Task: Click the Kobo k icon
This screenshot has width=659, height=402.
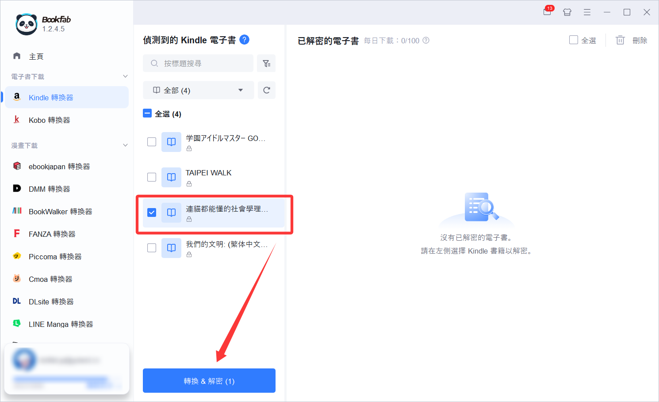Action: (17, 119)
